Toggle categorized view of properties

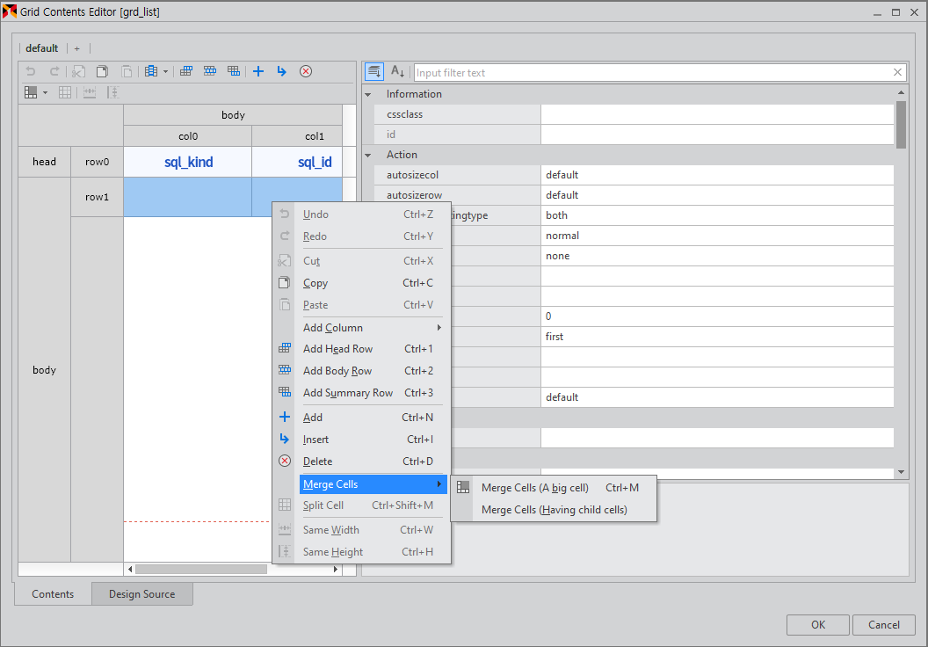coord(374,72)
